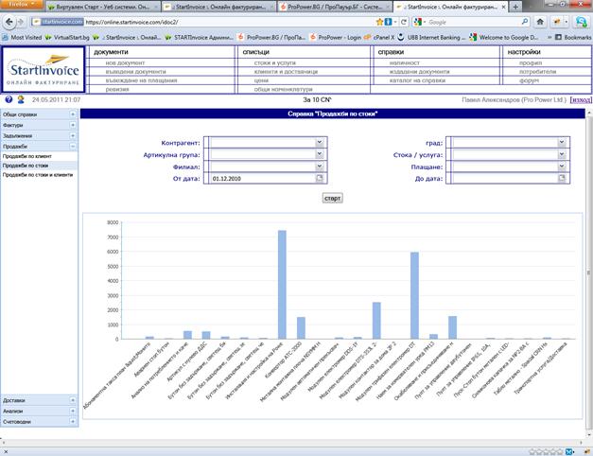Image resolution: width=593 pixels, height=456 pixels.
Task: Click the StartInvoice logo
Action: [44, 70]
